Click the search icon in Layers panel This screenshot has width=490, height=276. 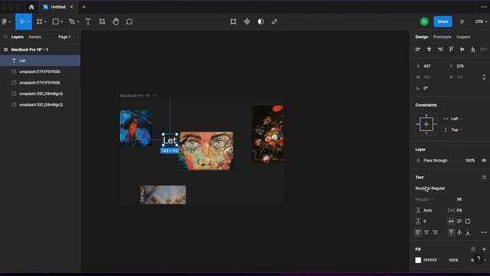point(5,37)
